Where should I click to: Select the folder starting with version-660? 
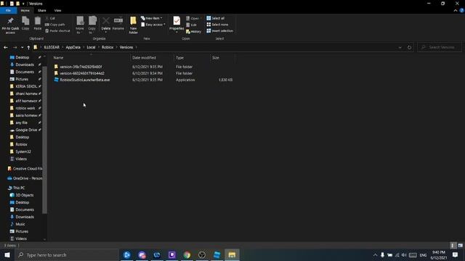(x=82, y=73)
